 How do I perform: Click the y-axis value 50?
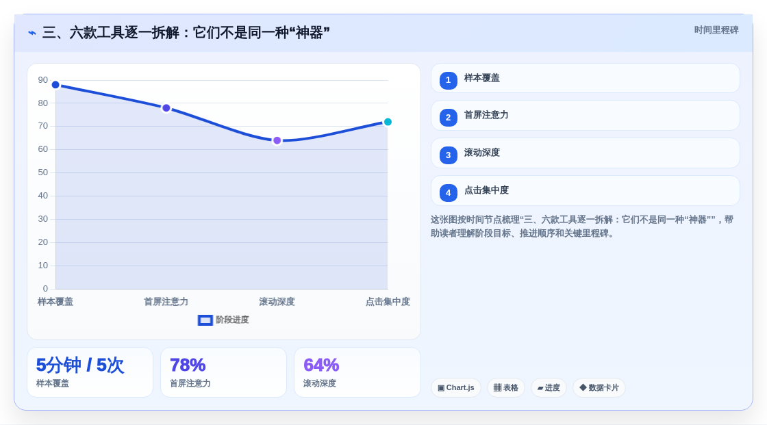coord(43,172)
